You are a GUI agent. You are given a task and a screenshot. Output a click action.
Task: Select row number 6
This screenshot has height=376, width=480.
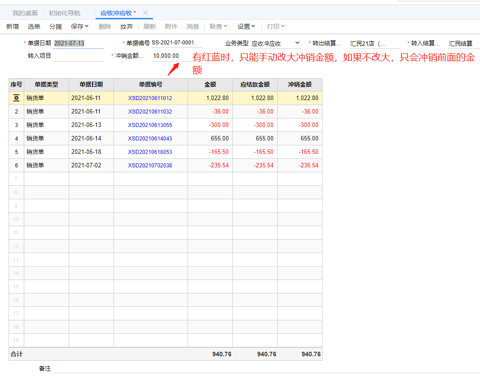17,166
